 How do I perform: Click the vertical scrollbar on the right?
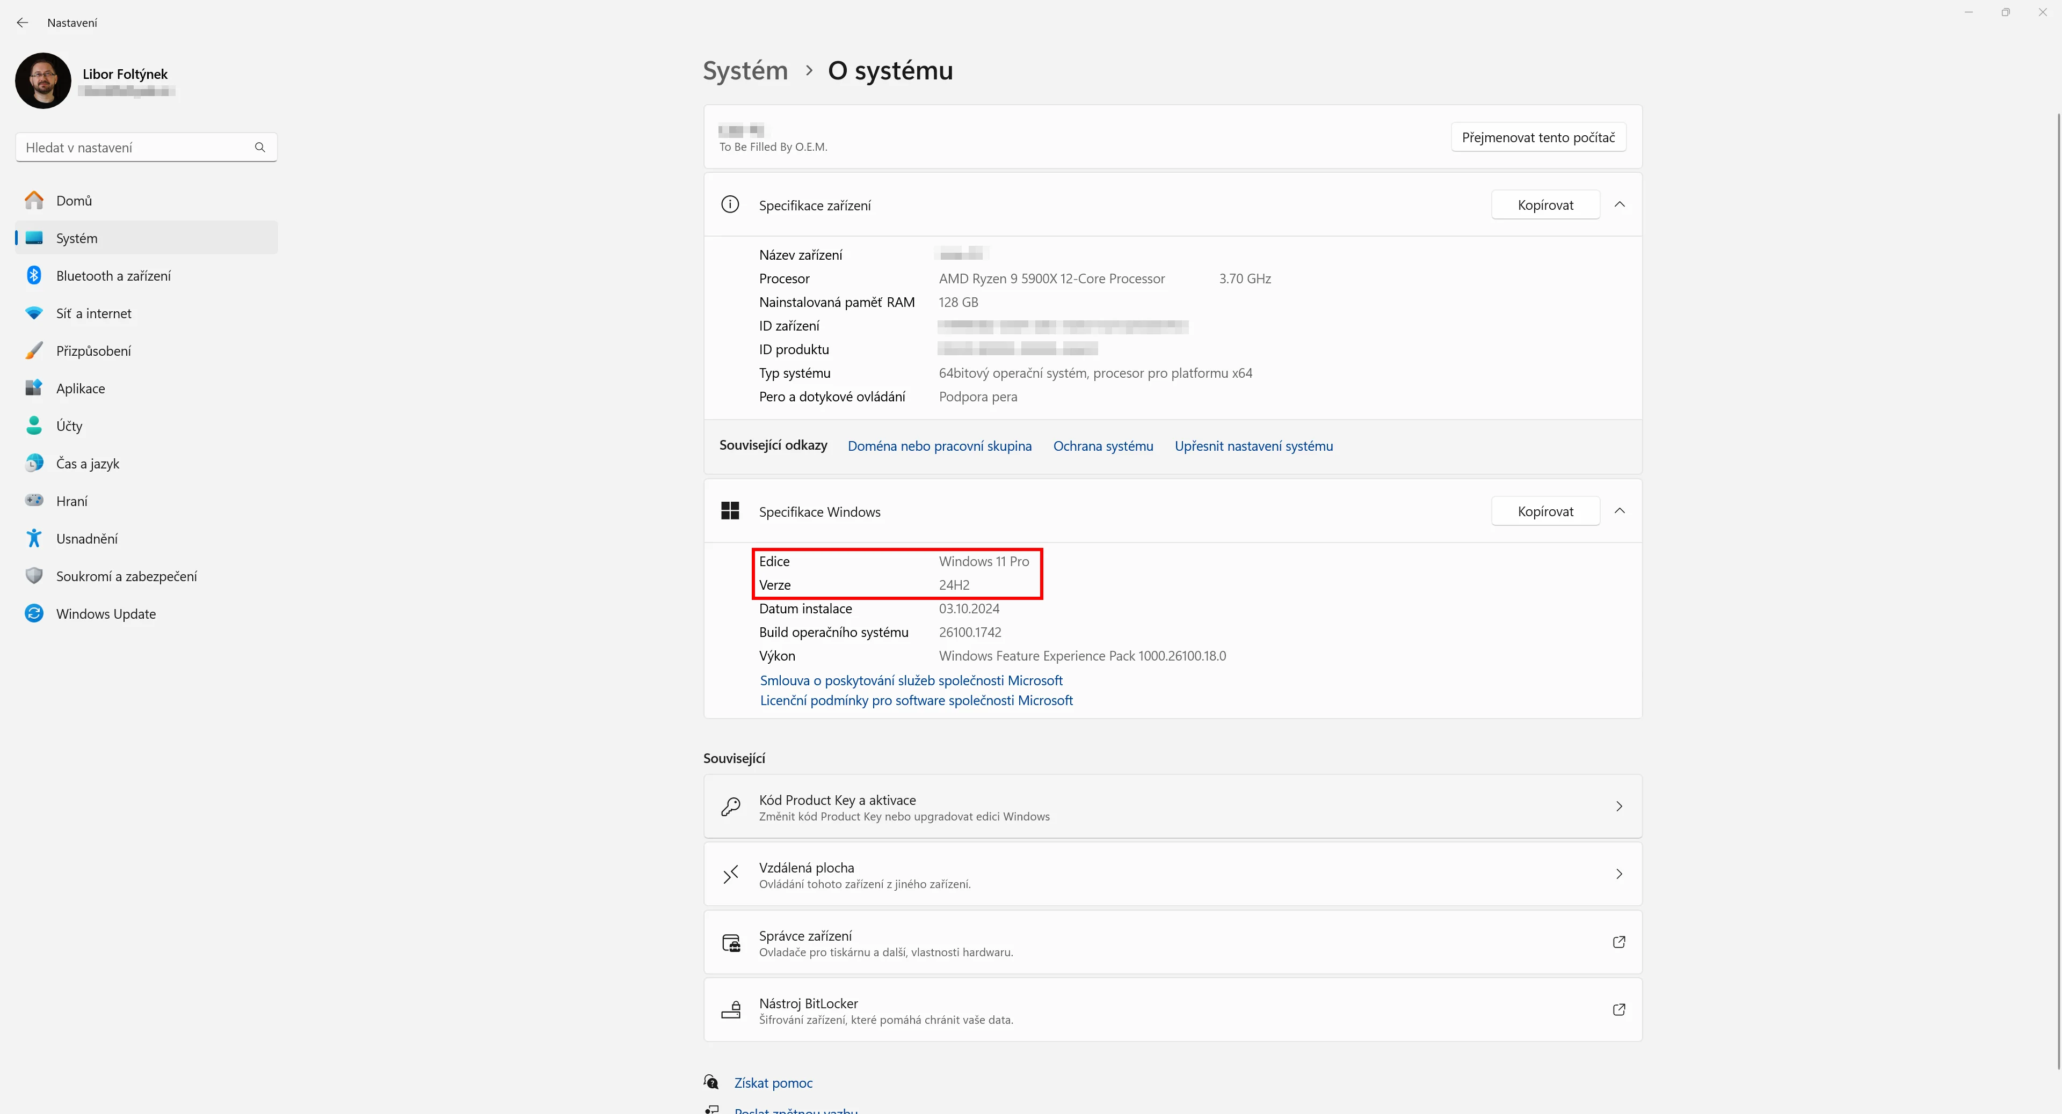click(2058, 592)
